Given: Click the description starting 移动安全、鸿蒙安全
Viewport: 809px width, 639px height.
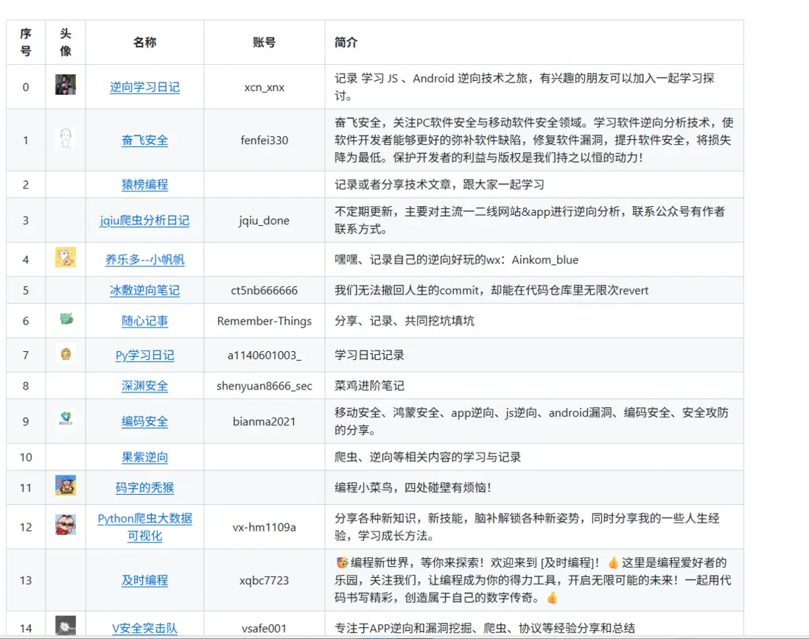Looking at the screenshot, I should point(531,422).
